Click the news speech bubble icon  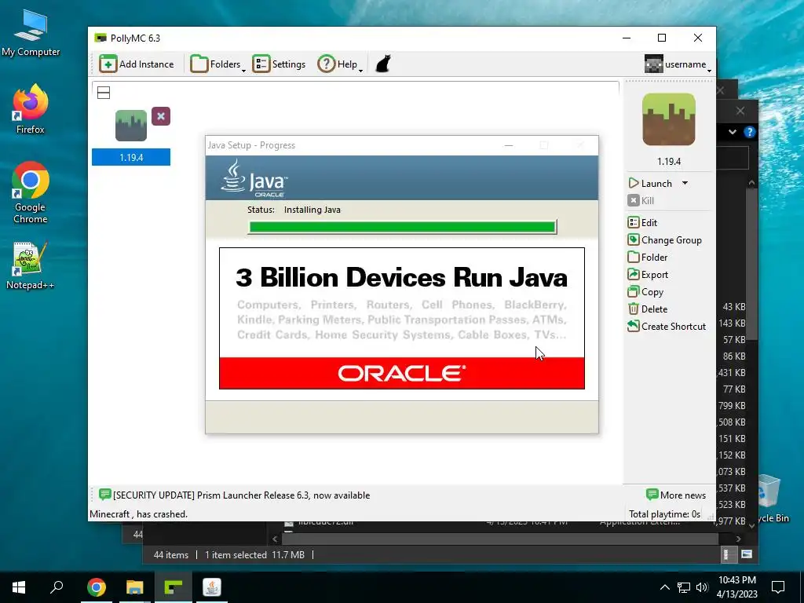coord(104,495)
